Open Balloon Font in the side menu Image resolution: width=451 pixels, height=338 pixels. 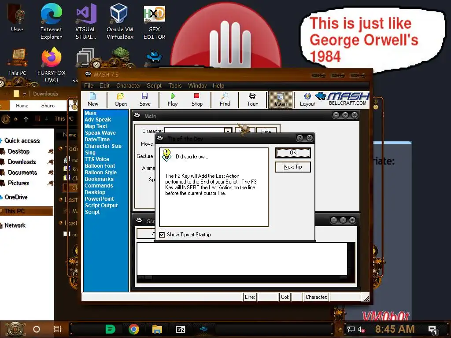(100, 166)
